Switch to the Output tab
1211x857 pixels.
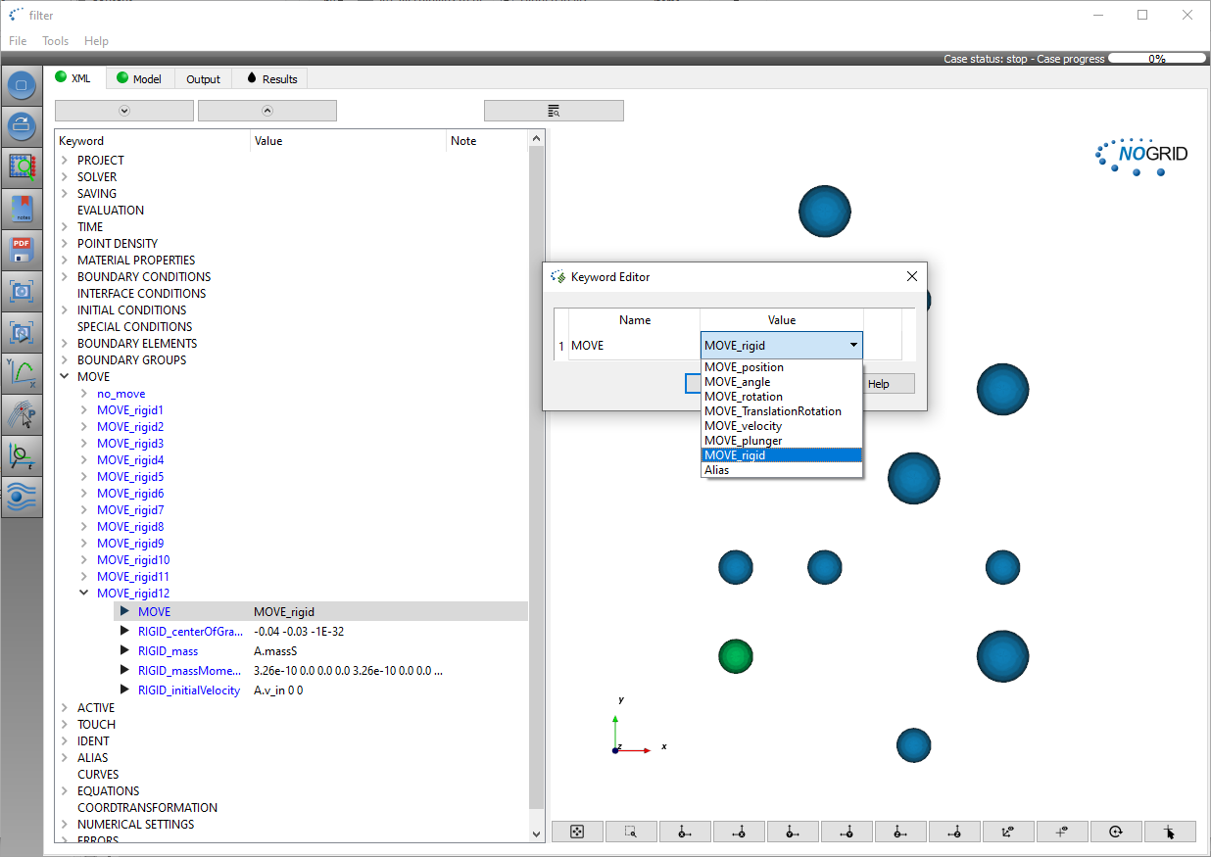click(203, 79)
